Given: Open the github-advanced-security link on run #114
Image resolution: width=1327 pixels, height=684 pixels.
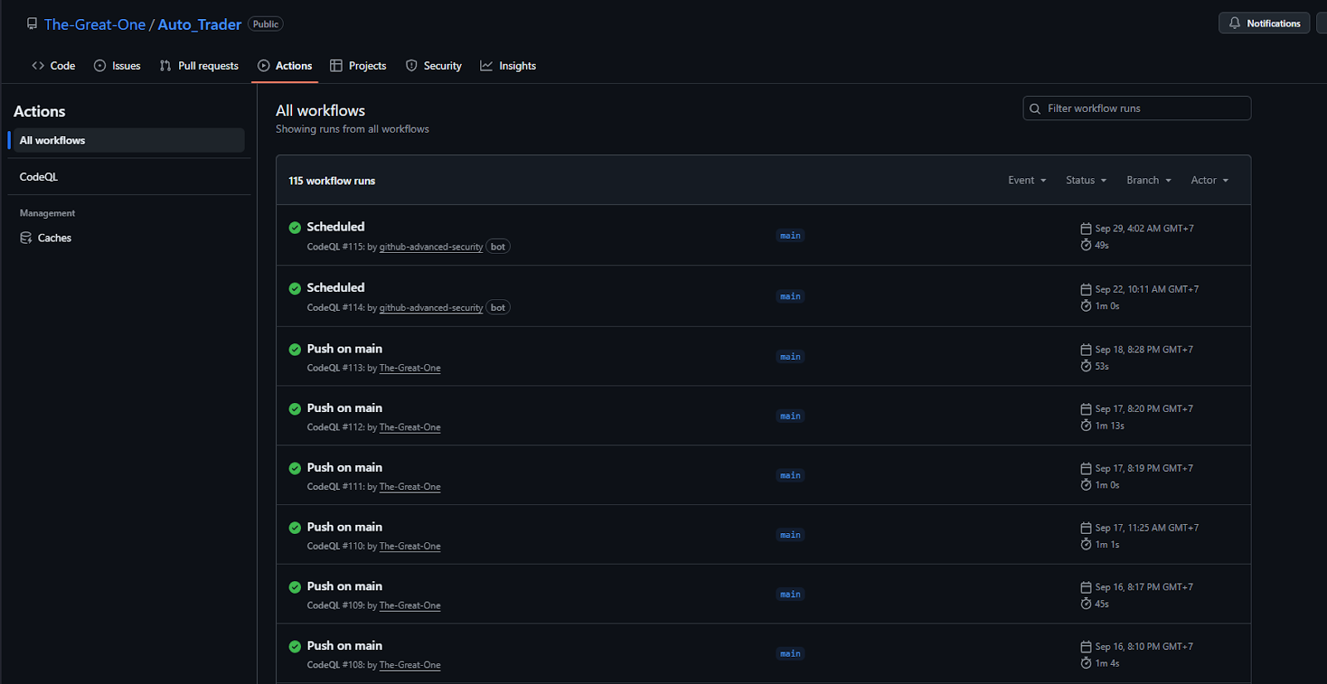Looking at the screenshot, I should click(430, 308).
